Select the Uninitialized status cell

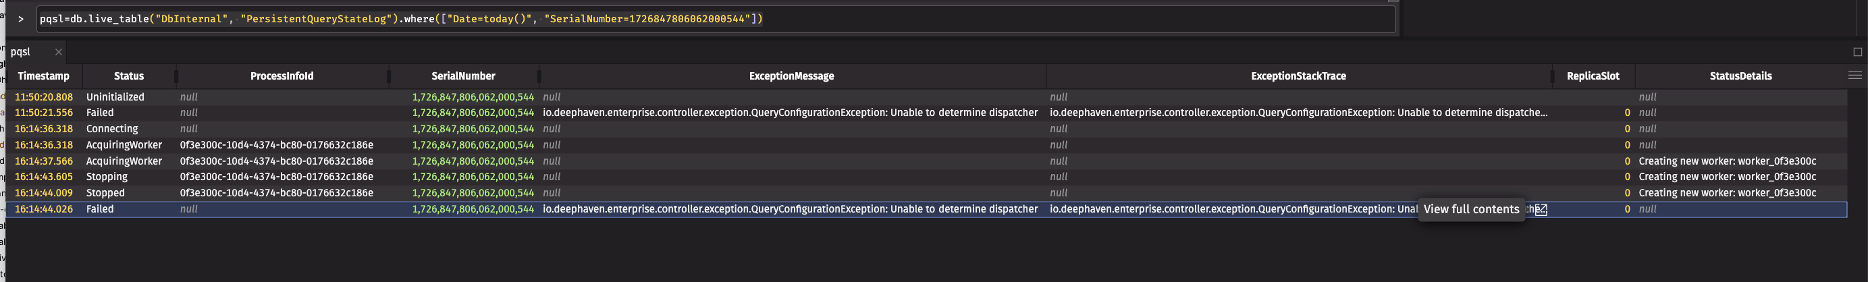point(115,97)
